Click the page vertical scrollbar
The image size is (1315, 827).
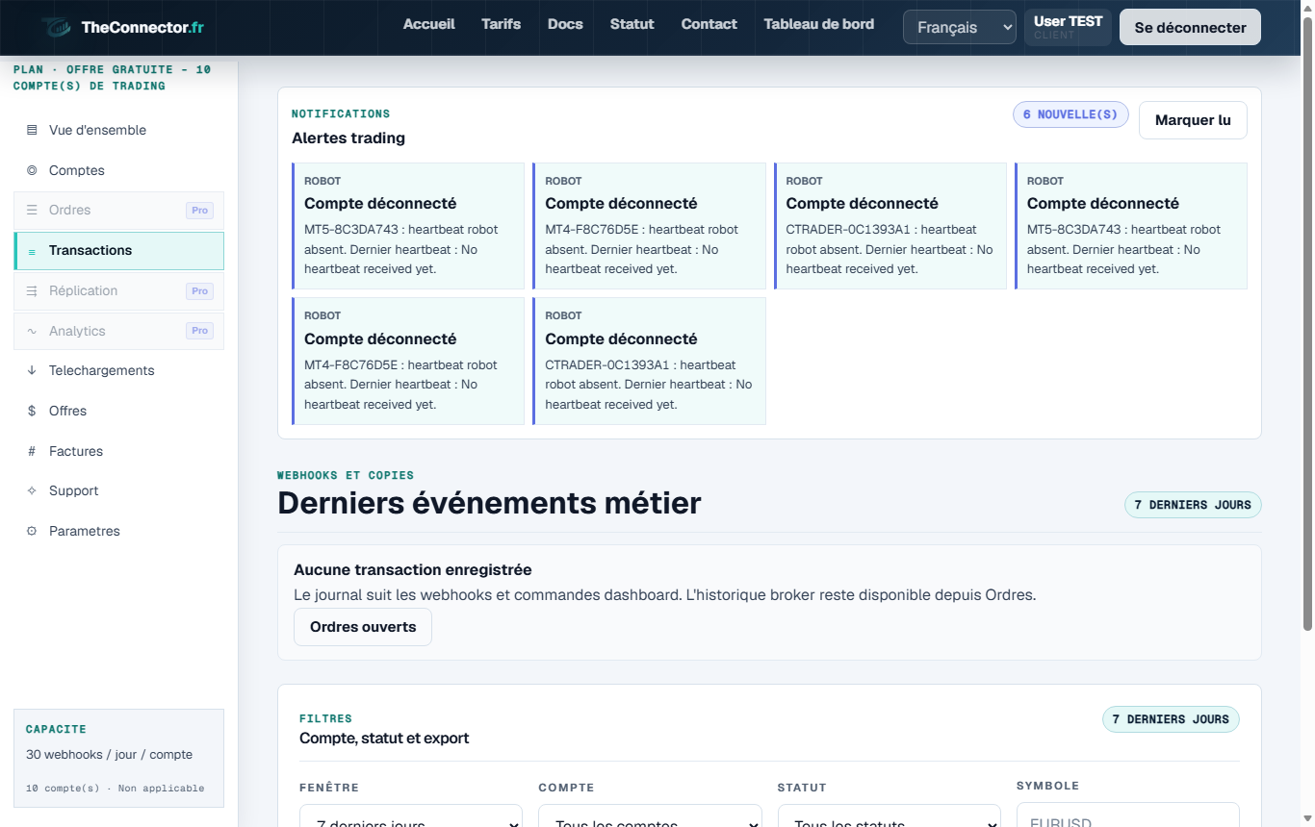point(1307,322)
